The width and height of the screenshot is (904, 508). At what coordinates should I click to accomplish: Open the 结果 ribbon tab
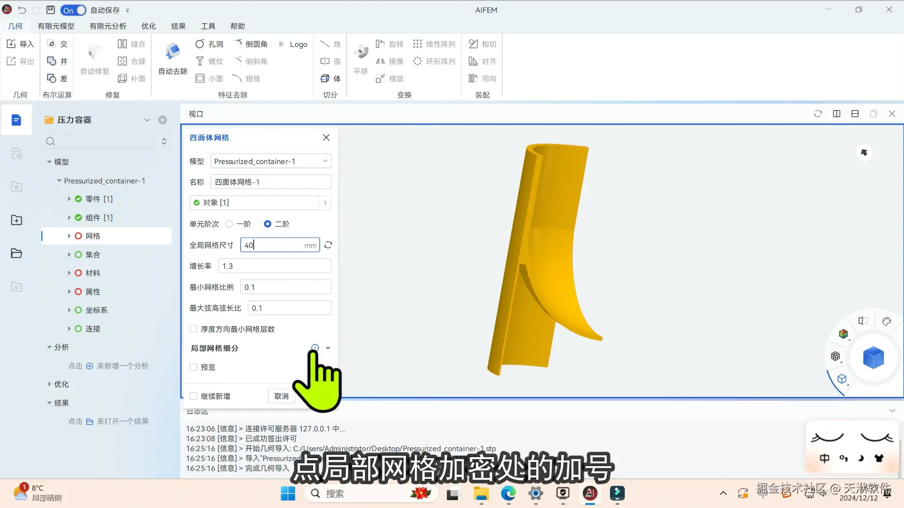[178, 26]
